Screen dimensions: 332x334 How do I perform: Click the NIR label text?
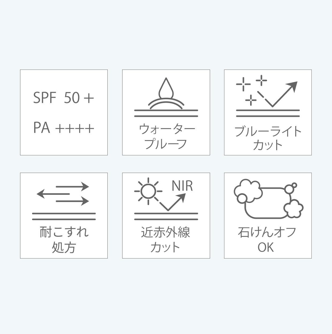[x=182, y=186]
